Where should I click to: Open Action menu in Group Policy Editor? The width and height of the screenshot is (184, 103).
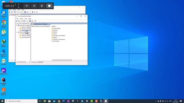pyautogui.click(x=21, y=19)
